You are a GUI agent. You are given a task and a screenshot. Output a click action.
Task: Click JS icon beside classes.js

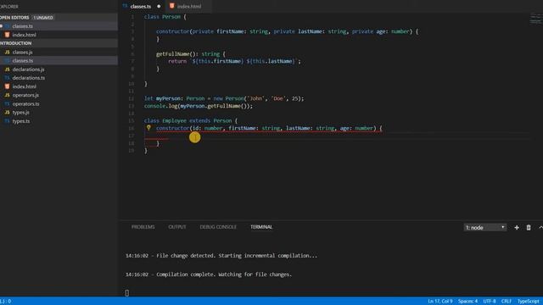(x=7, y=53)
